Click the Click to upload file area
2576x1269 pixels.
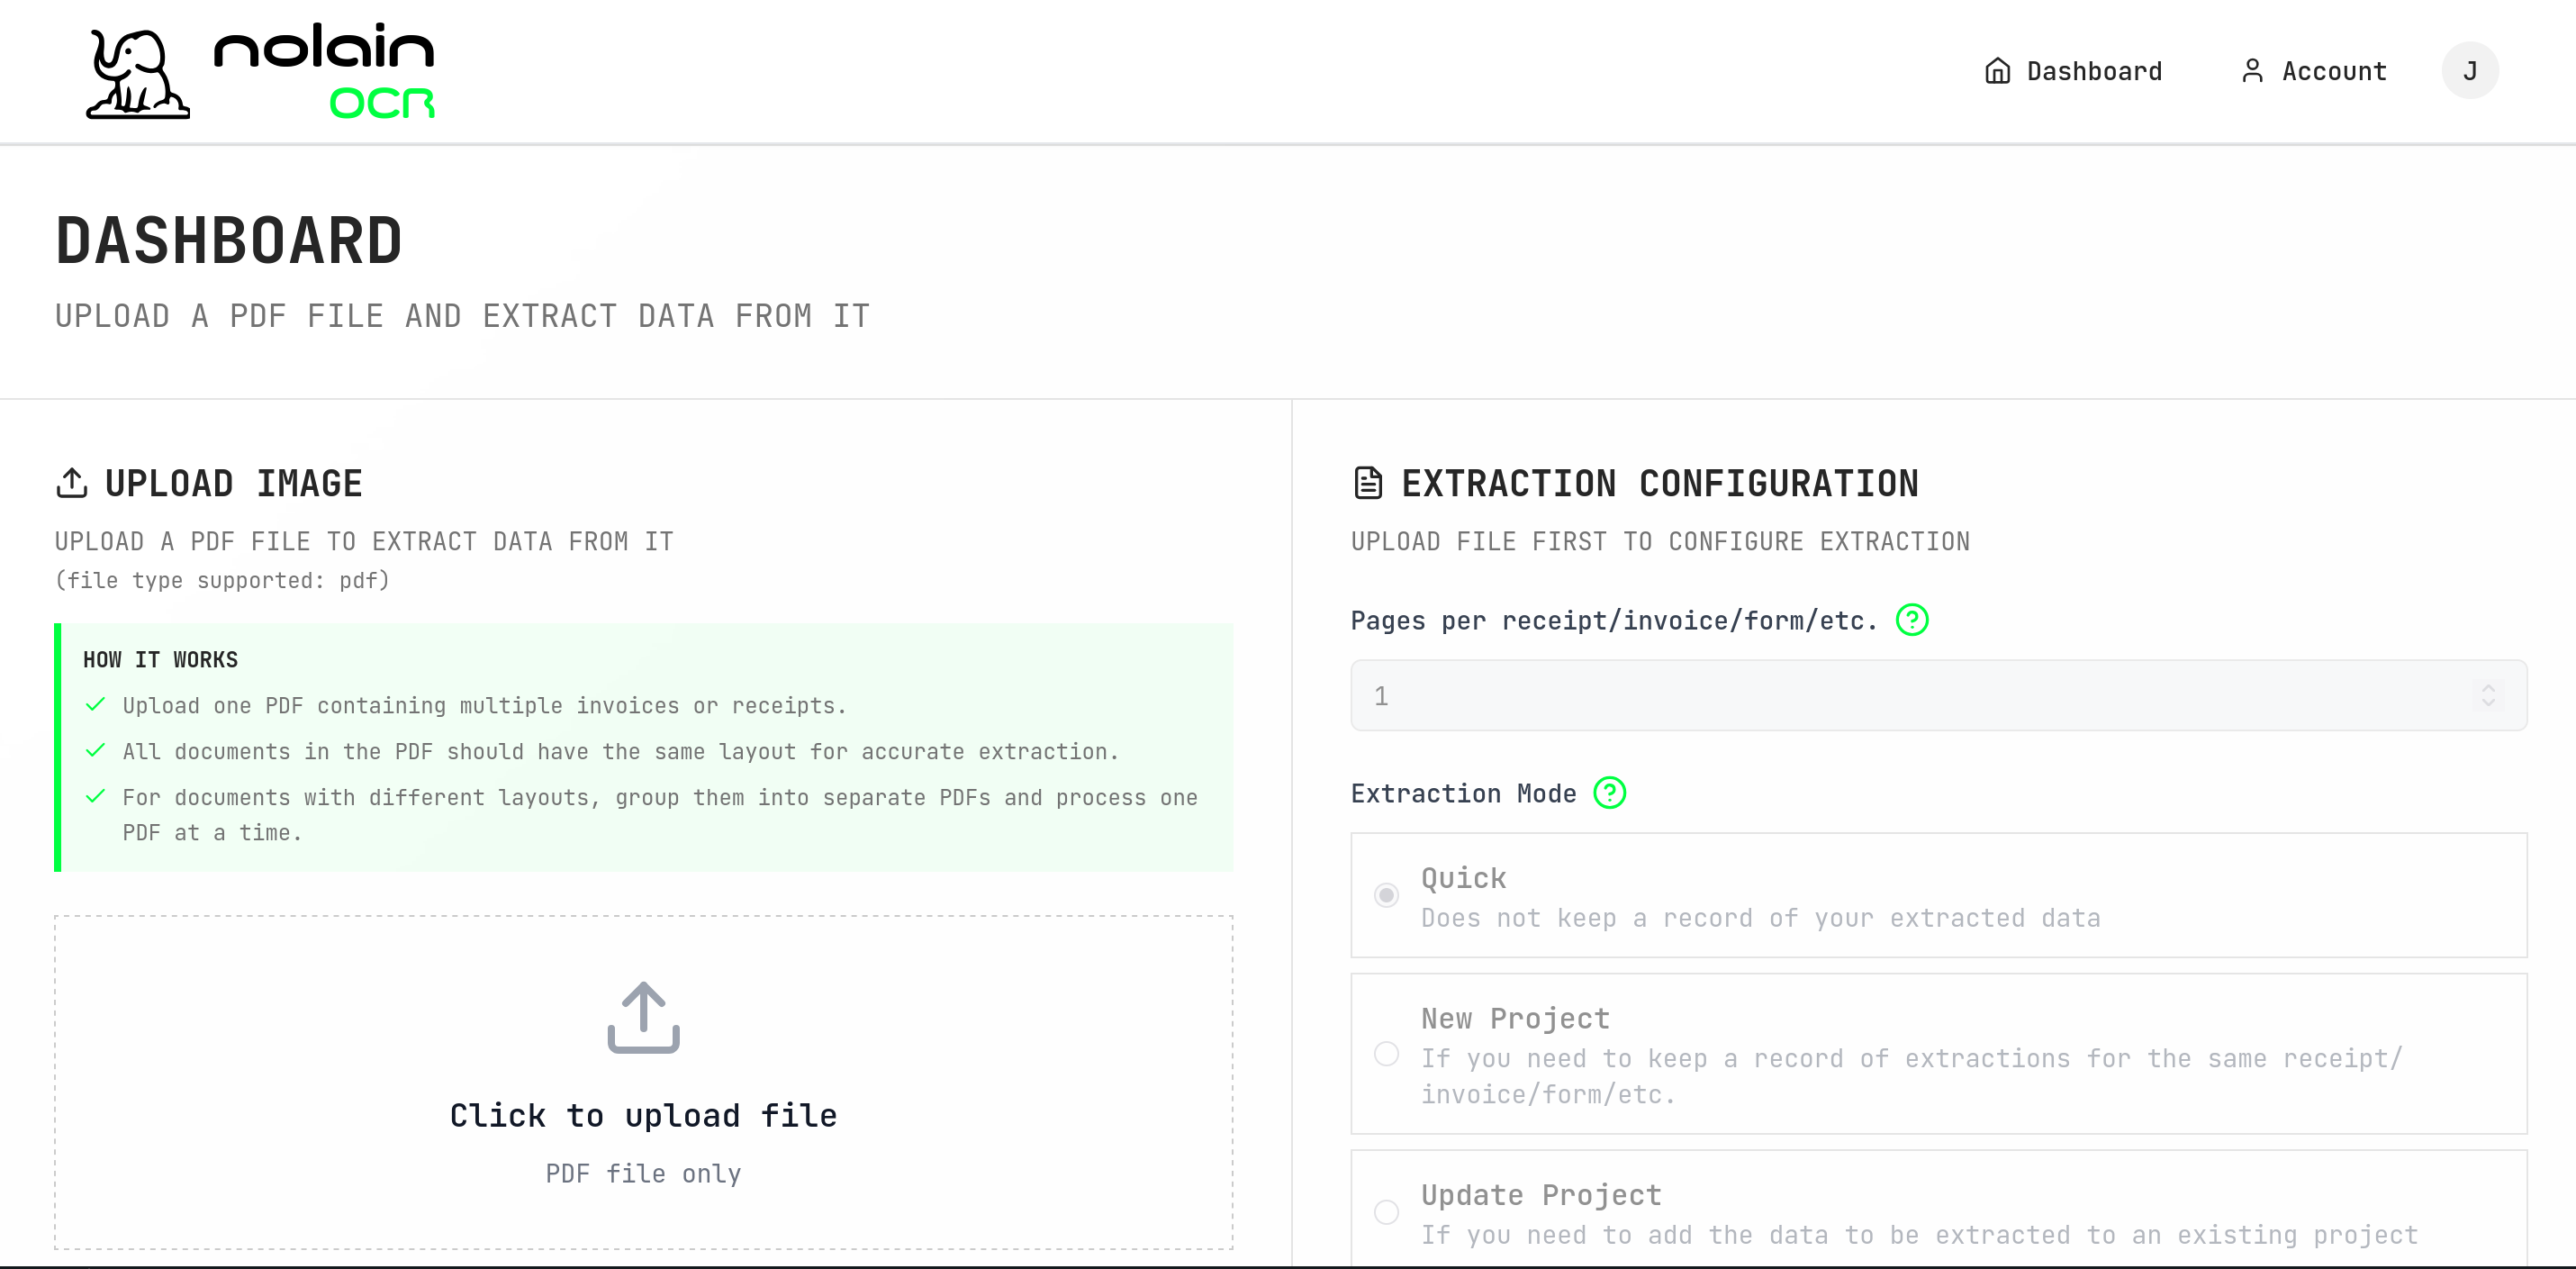tap(644, 1114)
